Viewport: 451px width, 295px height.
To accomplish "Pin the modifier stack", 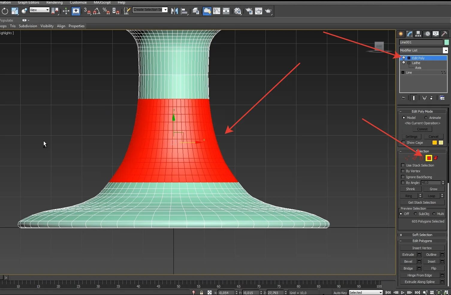I will coord(403,98).
